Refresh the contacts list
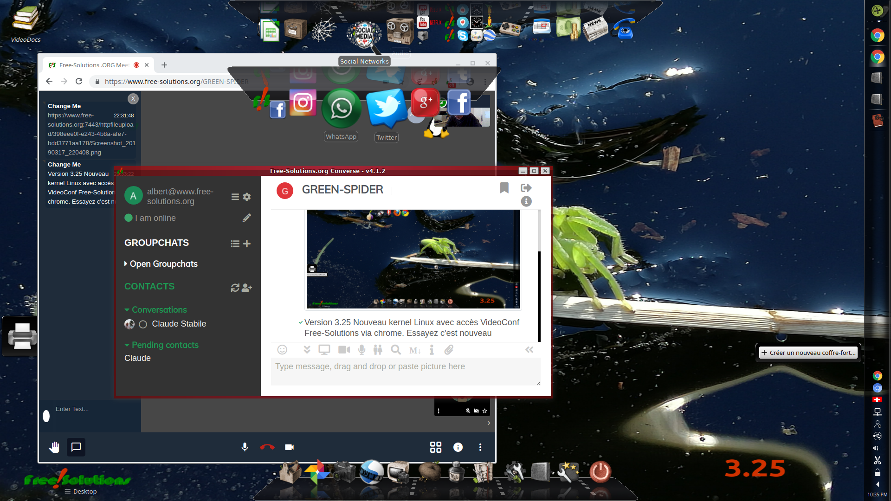Screen dimensions: 891x501 [x=235, y=288]
